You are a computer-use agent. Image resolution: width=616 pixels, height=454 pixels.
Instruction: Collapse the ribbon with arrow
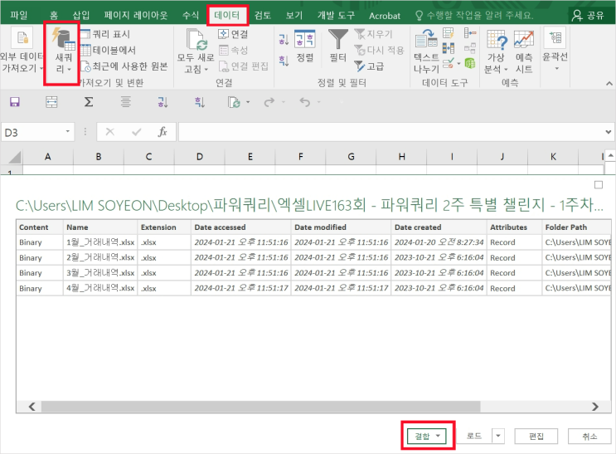coord(609,83)
